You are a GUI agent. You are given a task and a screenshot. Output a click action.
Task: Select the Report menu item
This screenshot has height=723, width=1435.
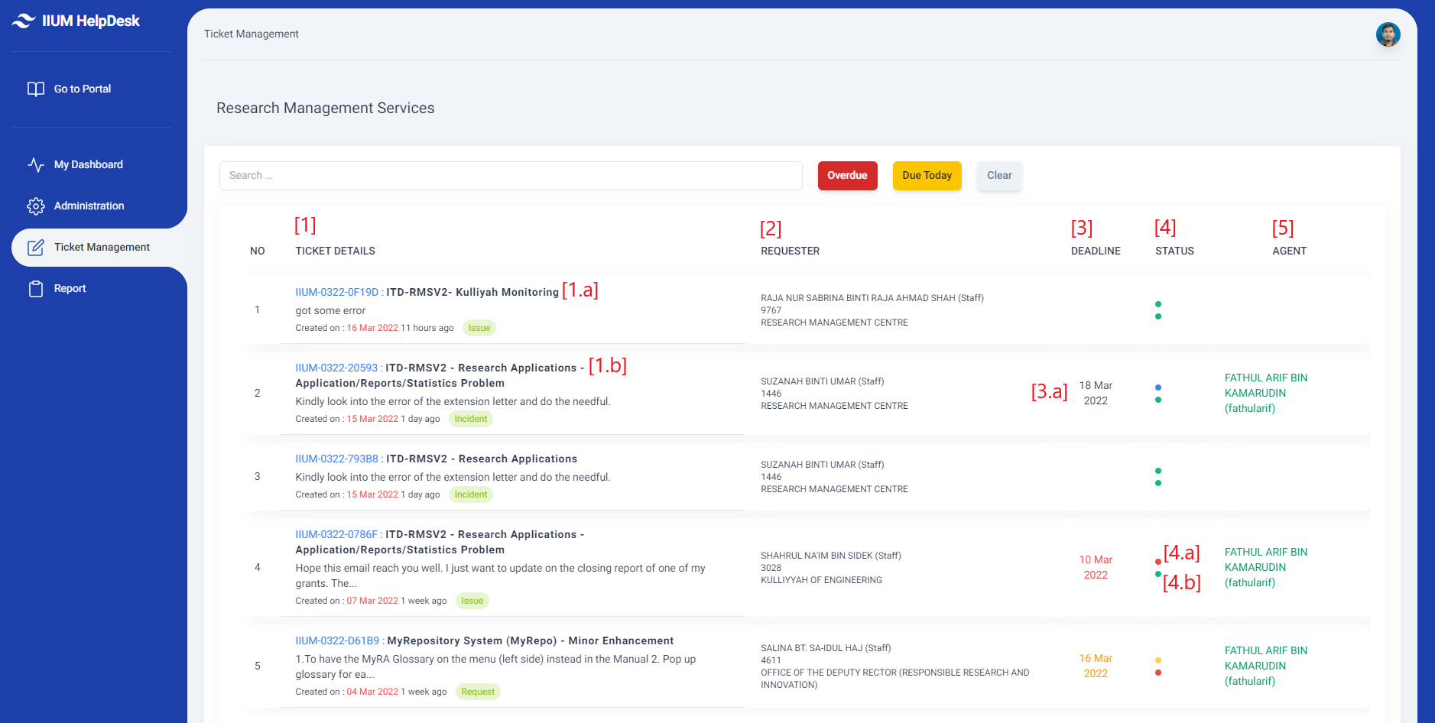tap(70, 288)
